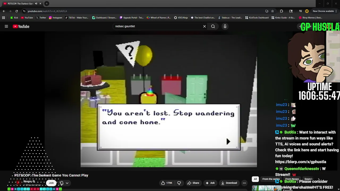
Task: Reload the page
Action: 16,11
